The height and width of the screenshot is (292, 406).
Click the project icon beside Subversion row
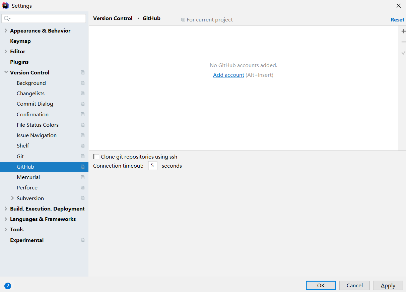[83, 198]
